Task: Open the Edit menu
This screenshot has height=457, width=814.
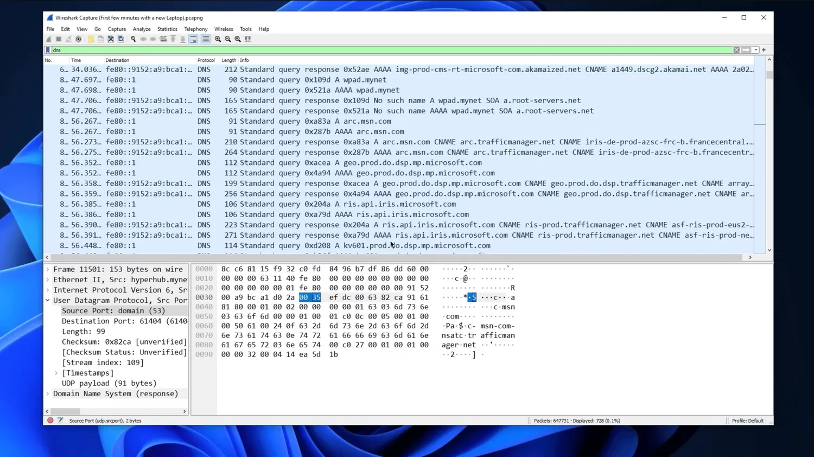Action: coord(65,29)
